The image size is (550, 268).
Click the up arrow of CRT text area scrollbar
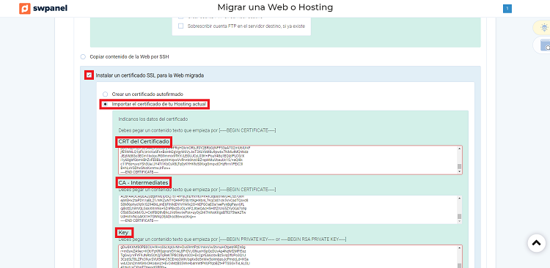coord(460,149)
